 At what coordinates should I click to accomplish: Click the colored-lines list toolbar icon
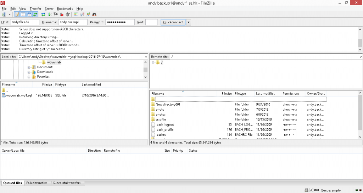(x=76, y=14)
